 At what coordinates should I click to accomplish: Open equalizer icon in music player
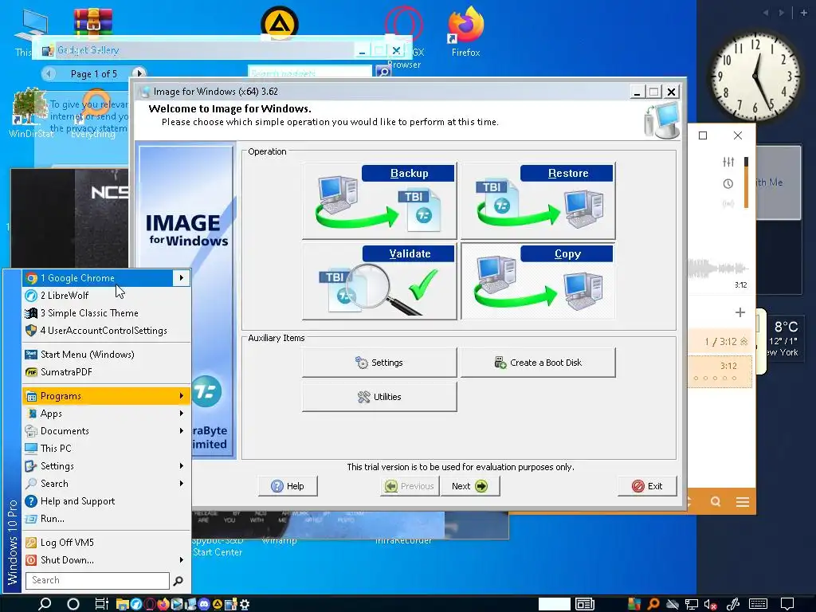[728, 163]
